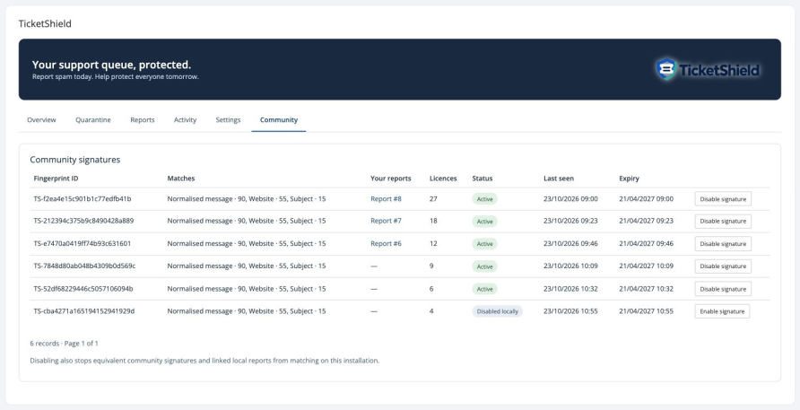Click the Expiry column header

pos(629,179)
